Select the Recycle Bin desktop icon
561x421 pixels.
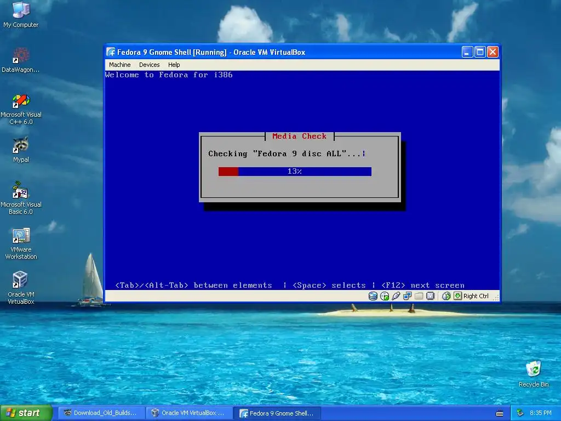[534, 374]
